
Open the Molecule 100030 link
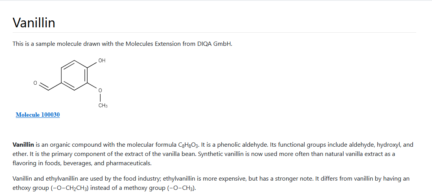pos(38,115)
